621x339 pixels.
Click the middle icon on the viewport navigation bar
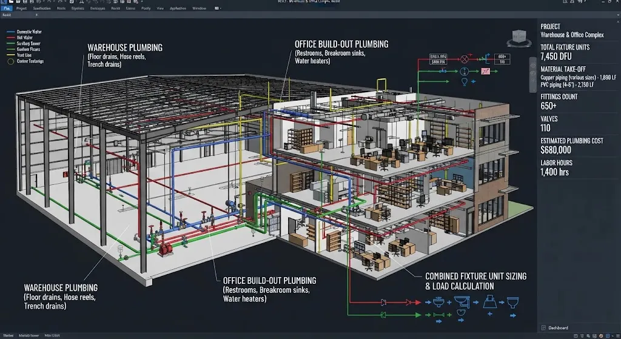[532, 73]
